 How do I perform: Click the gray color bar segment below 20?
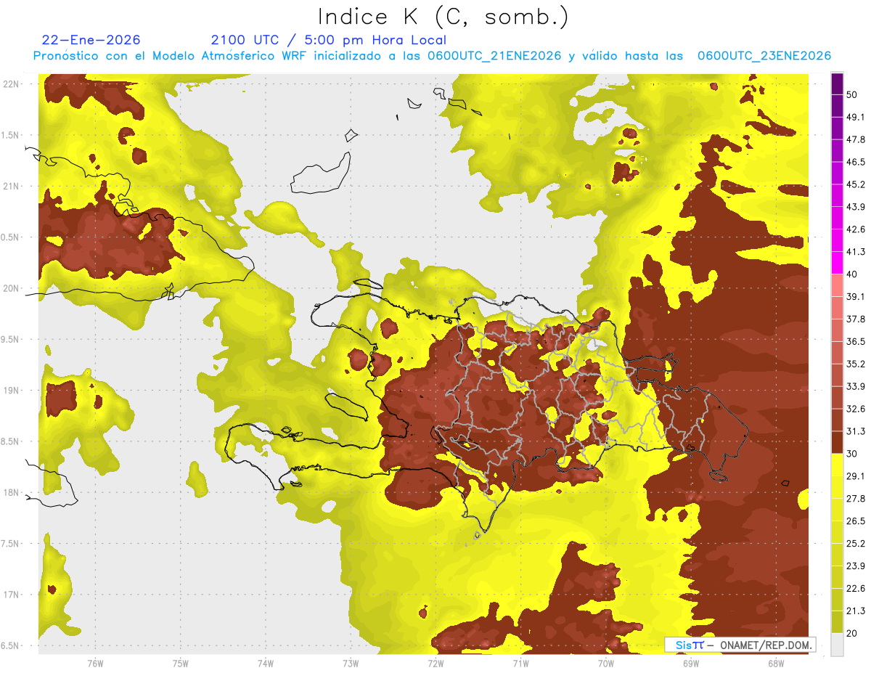837,645
